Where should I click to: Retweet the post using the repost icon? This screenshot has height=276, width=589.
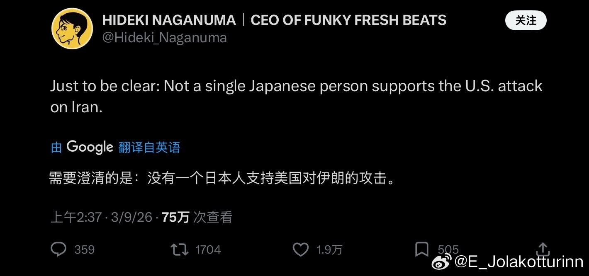[180, 249]
